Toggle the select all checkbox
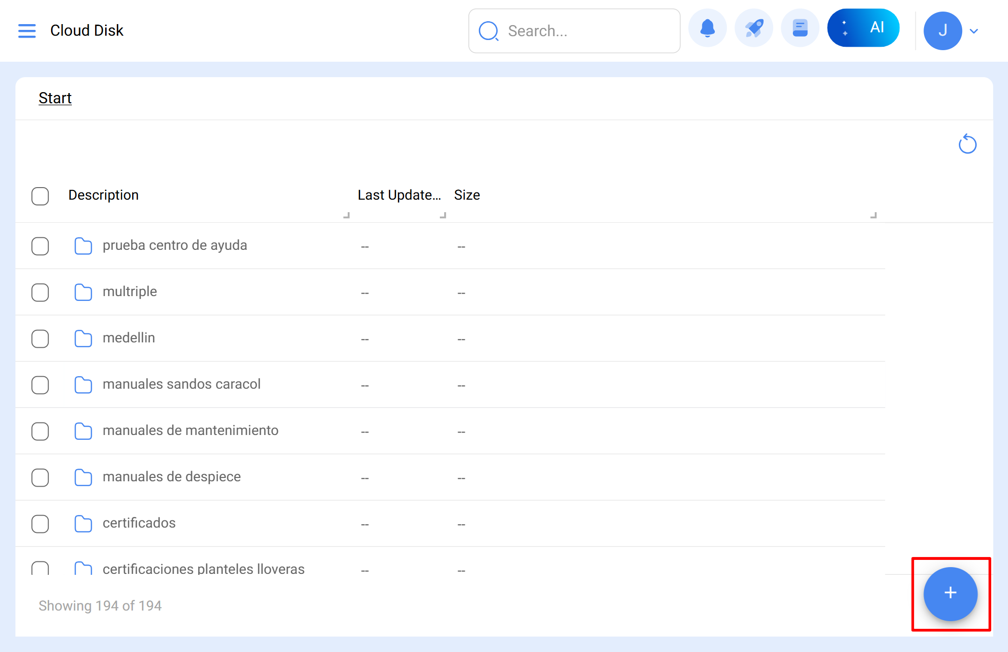The height and width of the screenshot is (652, 1008). tap(40, 196)
